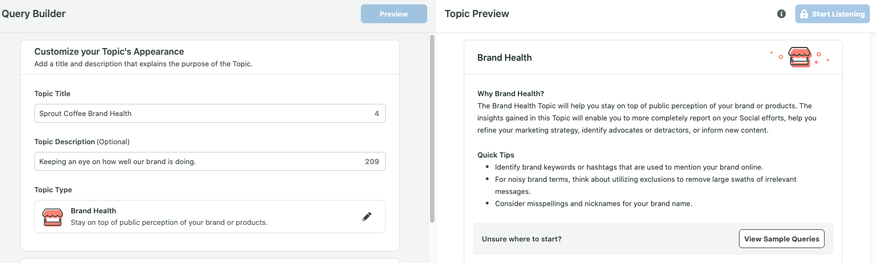The width and height of the screenshot is (876, 263).
Task: Click the Quick Tips heading
Action: tap(496, 155)
